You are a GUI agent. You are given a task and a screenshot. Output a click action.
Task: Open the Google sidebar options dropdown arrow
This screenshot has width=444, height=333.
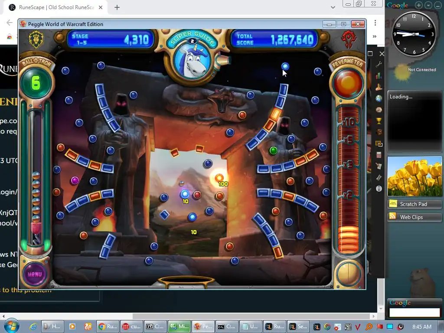coord(428,5)
